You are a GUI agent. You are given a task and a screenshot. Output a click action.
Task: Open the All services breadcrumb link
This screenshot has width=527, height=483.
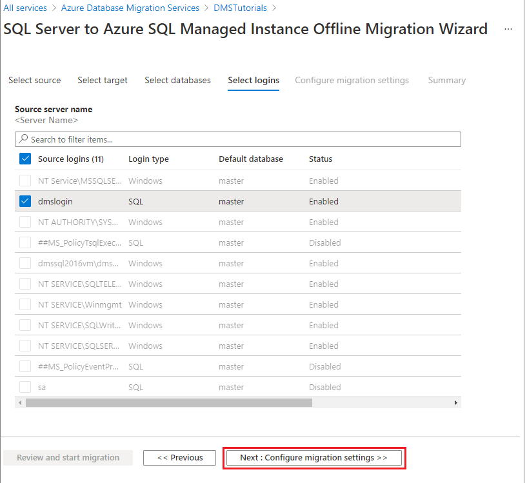[x=25, y=8]
